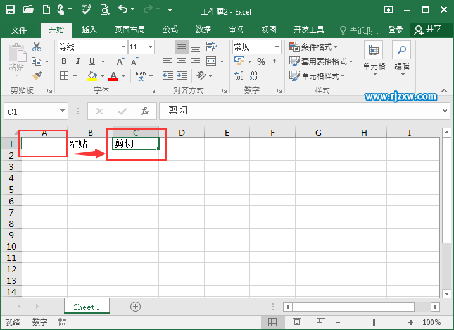
Task: Apply red font color A
Action: pos(113,76)
